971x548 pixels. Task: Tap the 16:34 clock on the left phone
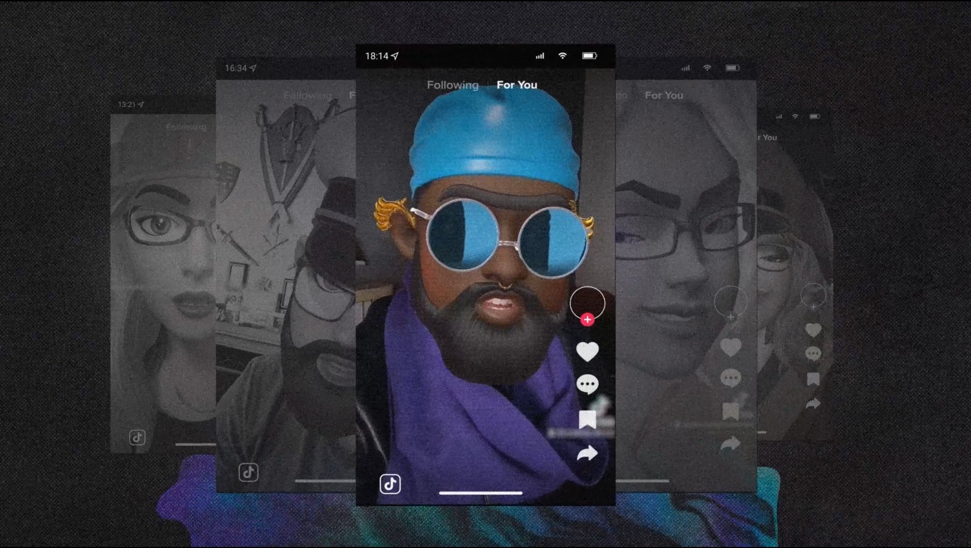(236, 68)
